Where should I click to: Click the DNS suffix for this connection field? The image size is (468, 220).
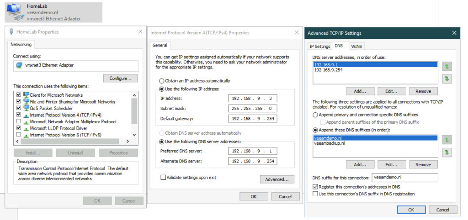point(405,178)
